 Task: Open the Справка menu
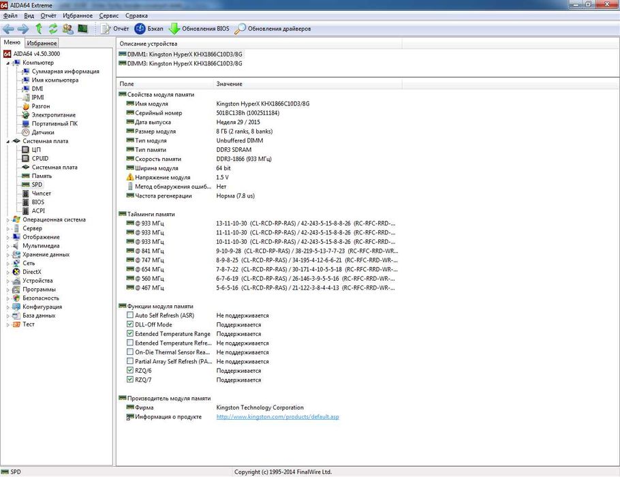pyautogui.click(x=136, y=16)
